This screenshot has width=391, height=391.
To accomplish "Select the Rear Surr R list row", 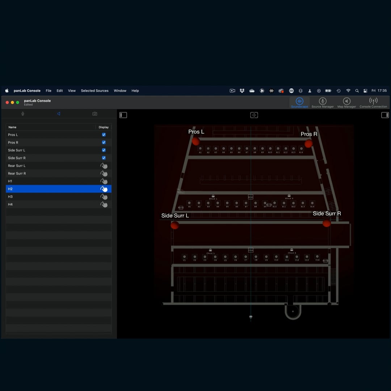I will click(x=59, y=173).
